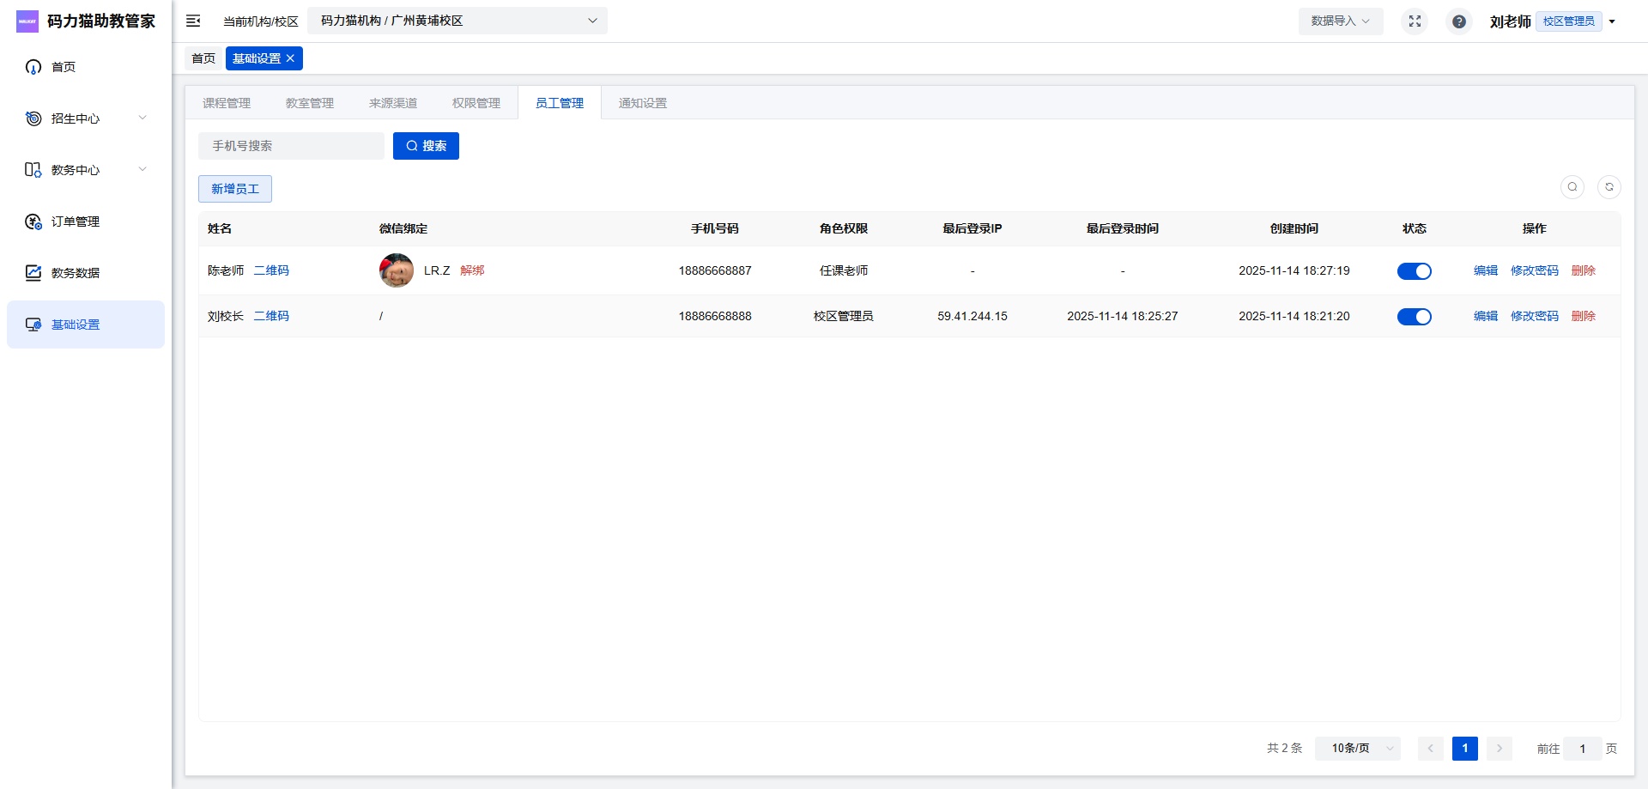
Task: Expand the 教务中心 sidebar menu
Action: point(86,170)
